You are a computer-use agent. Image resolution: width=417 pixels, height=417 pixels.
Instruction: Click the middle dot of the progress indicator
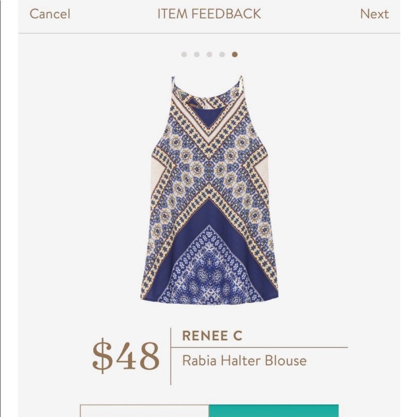[x=209, y=54]
